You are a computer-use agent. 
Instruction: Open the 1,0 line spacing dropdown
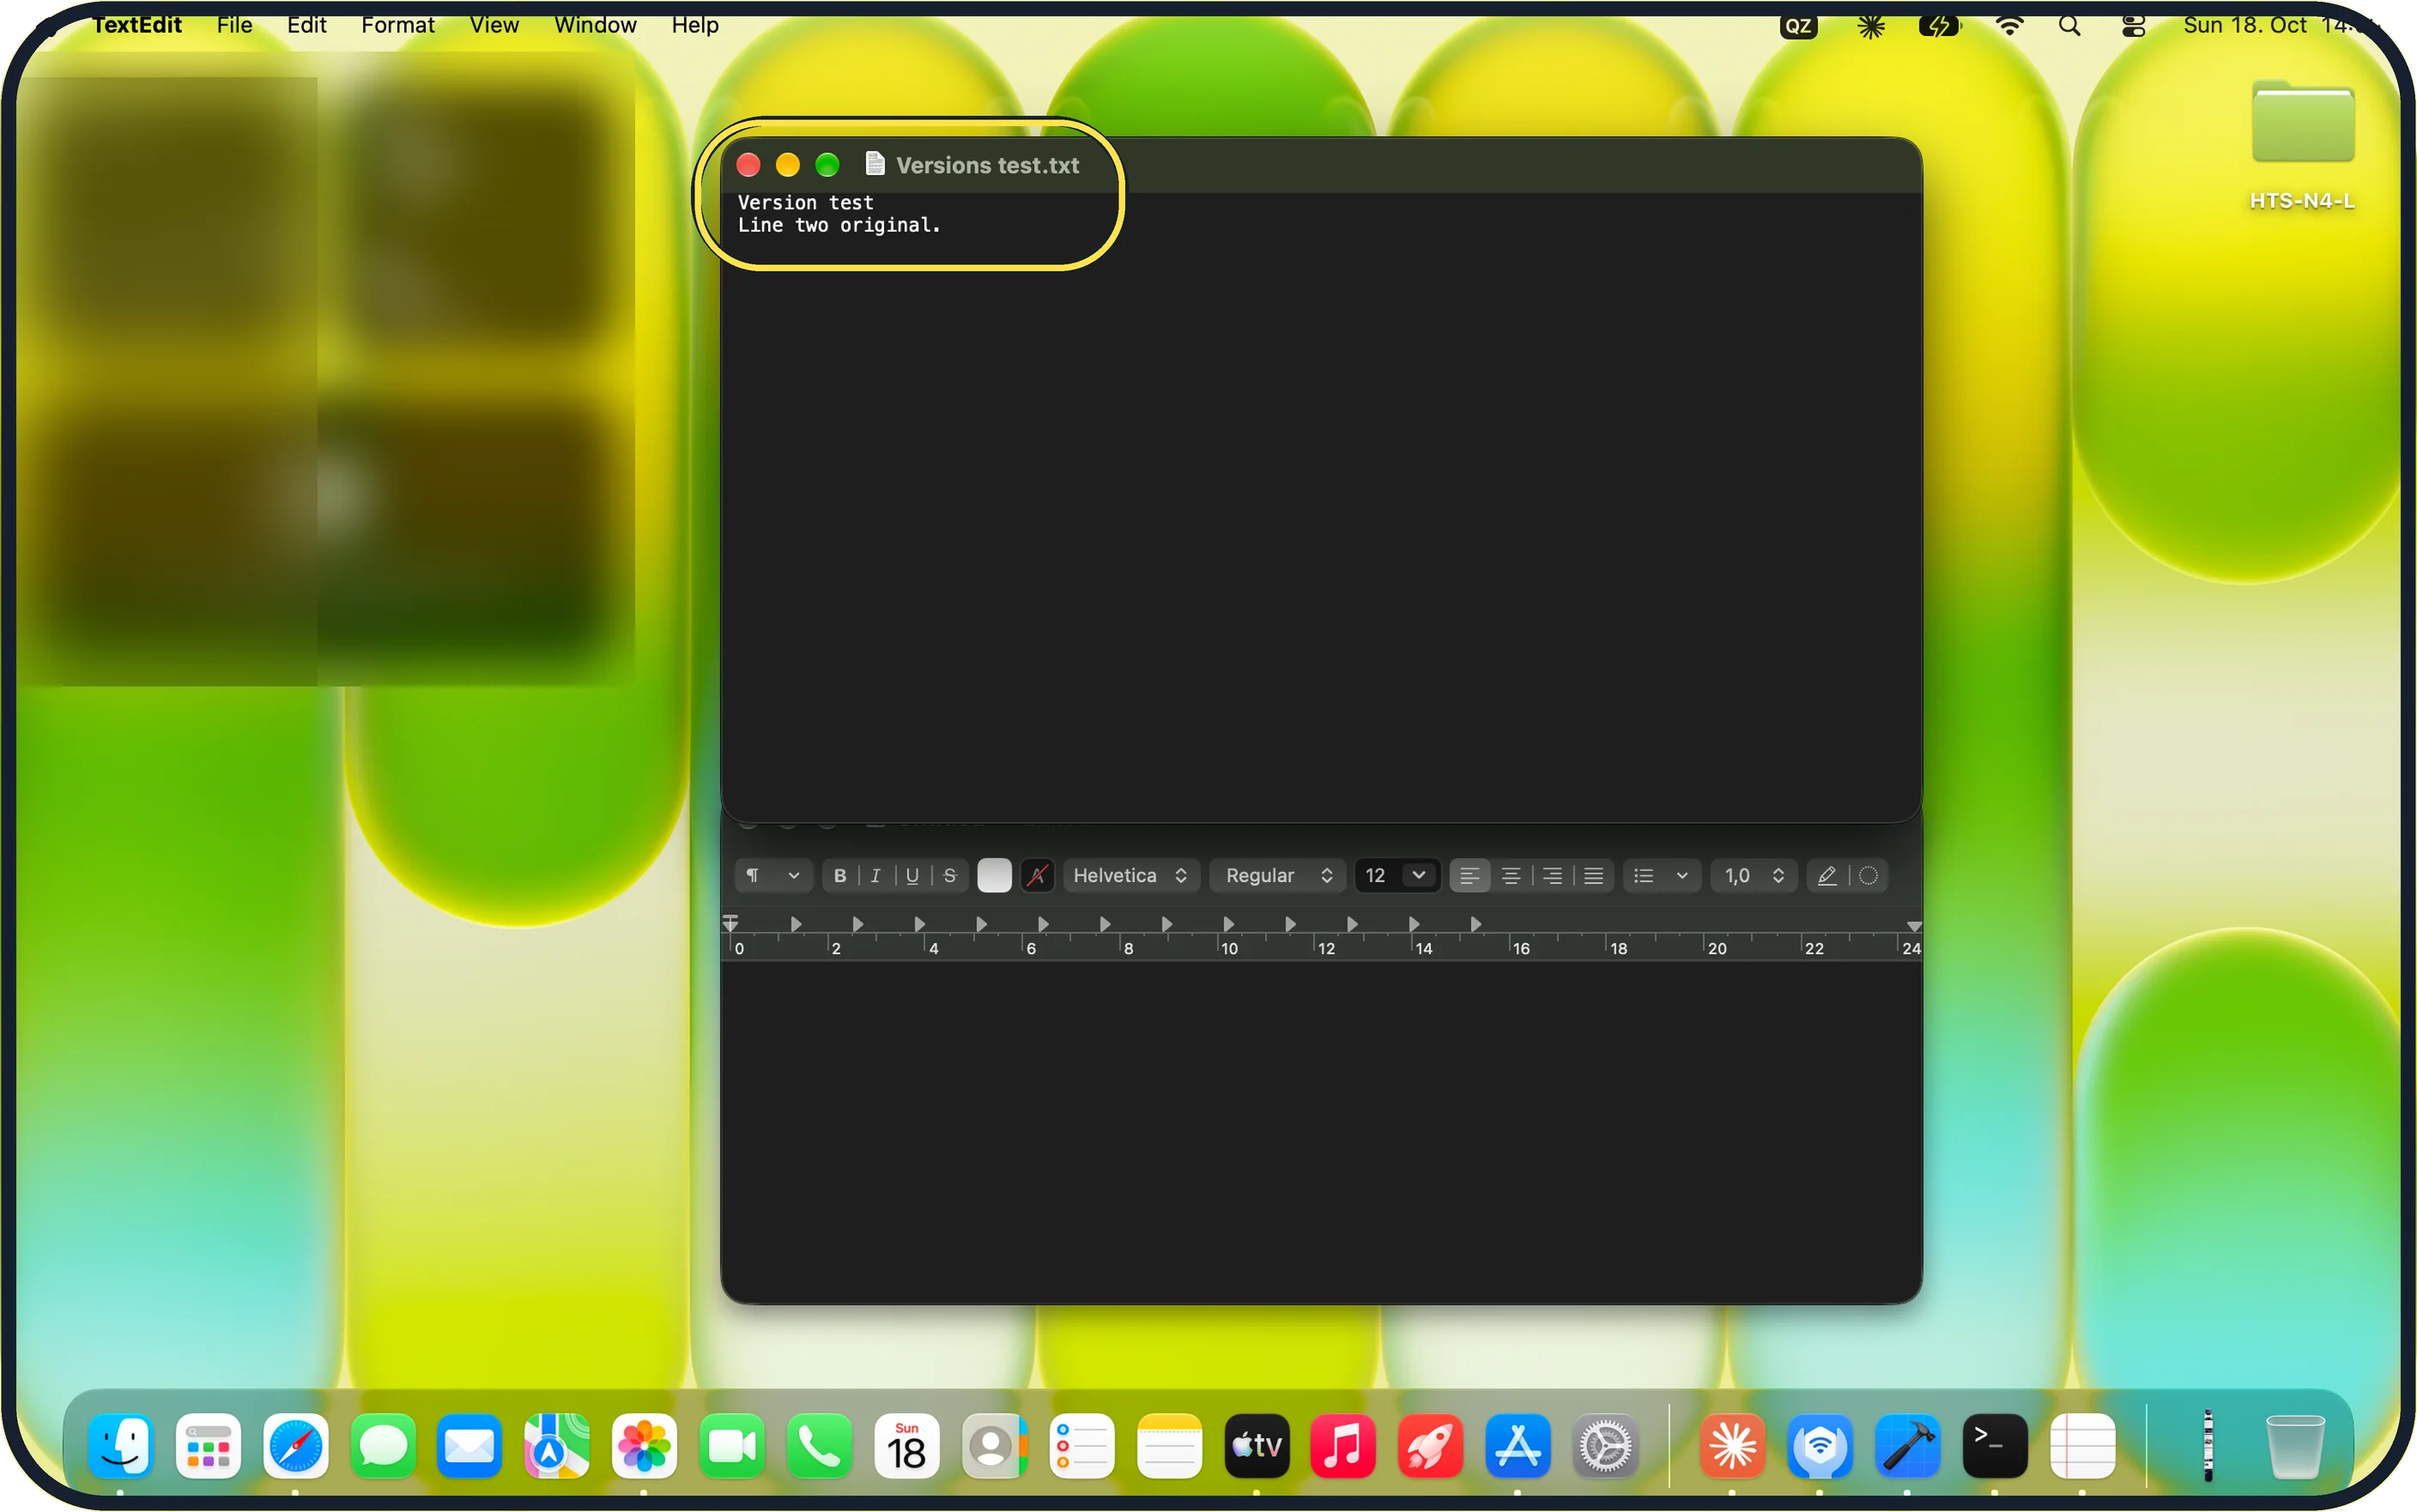tap(1754, 876)
